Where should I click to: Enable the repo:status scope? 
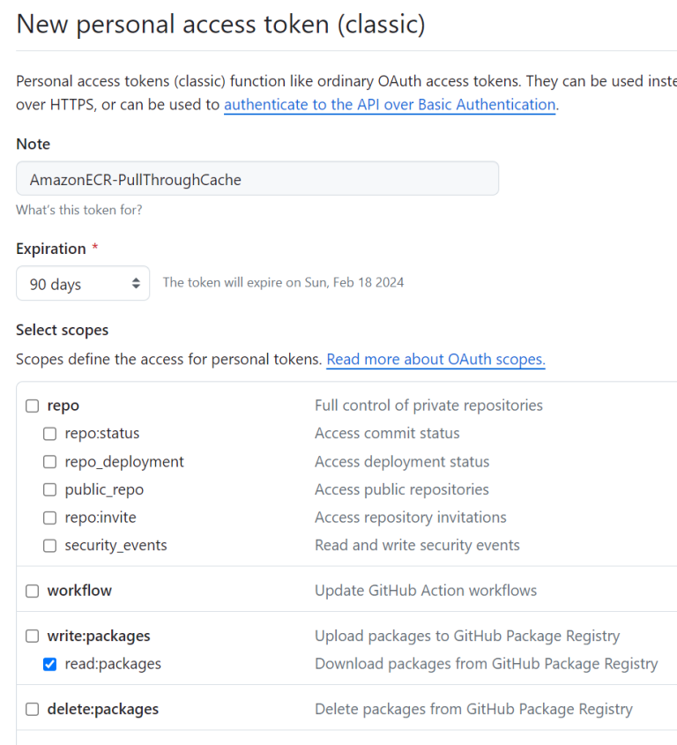[x=50, y=434]
